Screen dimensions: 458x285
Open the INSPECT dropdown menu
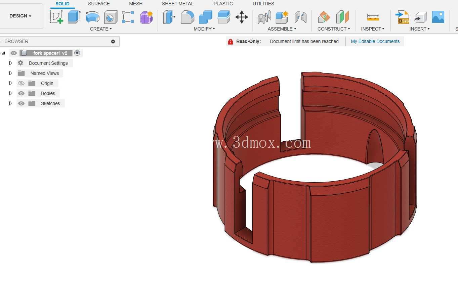pyautogui.click(x=373, y=29)
